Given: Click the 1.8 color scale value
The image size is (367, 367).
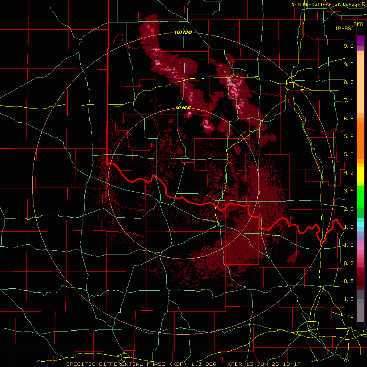Looking at the screenshot, I should tap(349, 227).
